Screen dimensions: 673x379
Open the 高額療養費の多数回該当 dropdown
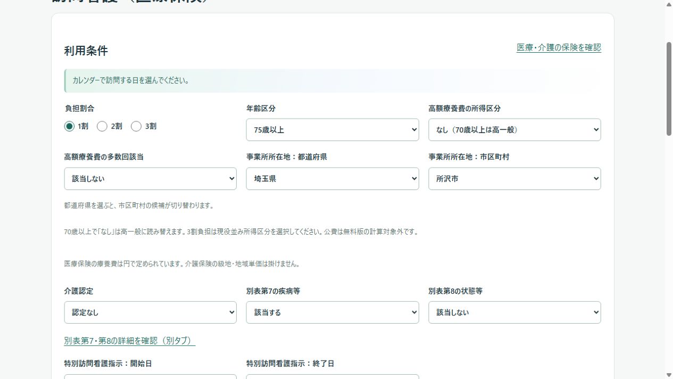(x=151, y=179)
